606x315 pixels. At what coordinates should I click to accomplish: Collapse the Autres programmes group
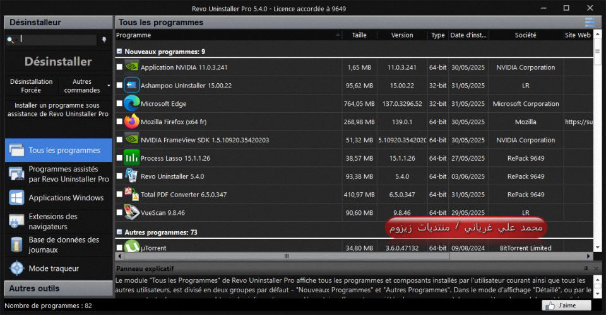119,232
